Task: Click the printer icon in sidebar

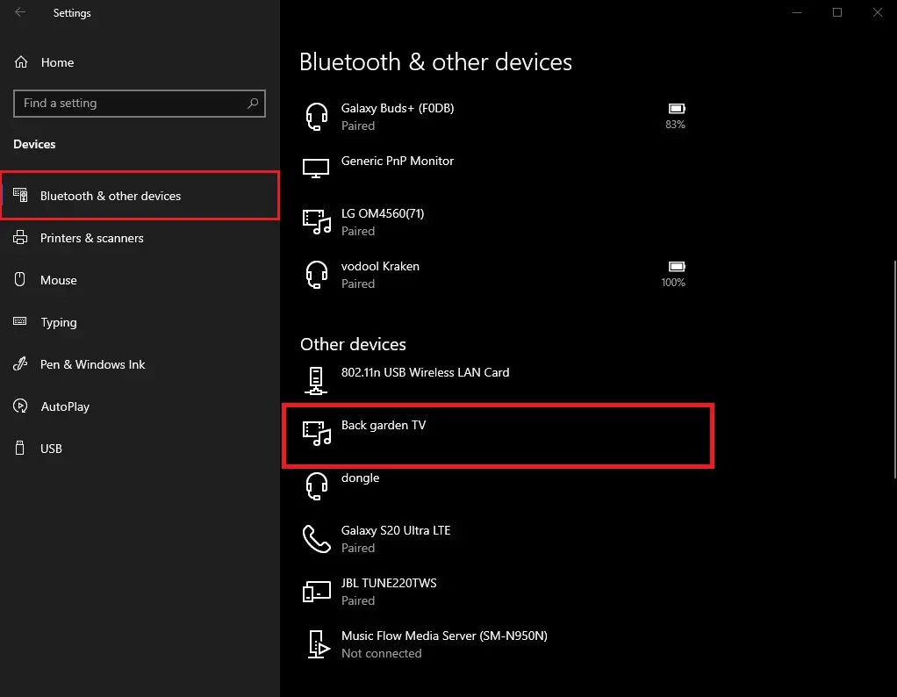Action: point(20,238)
